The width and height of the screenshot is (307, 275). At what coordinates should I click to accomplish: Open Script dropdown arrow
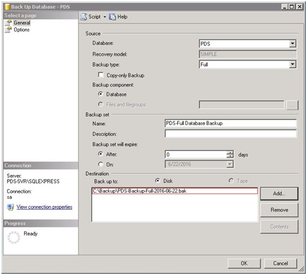coord(104,17)
